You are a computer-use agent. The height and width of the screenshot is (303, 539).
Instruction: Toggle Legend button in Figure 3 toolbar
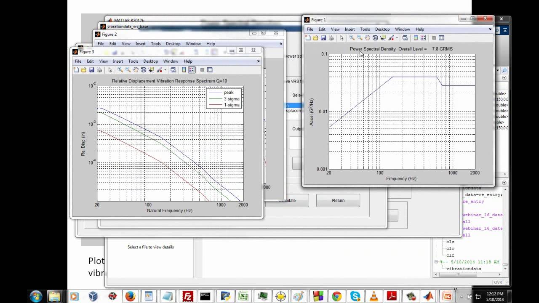pyautogui.click(x=192, y=70)
